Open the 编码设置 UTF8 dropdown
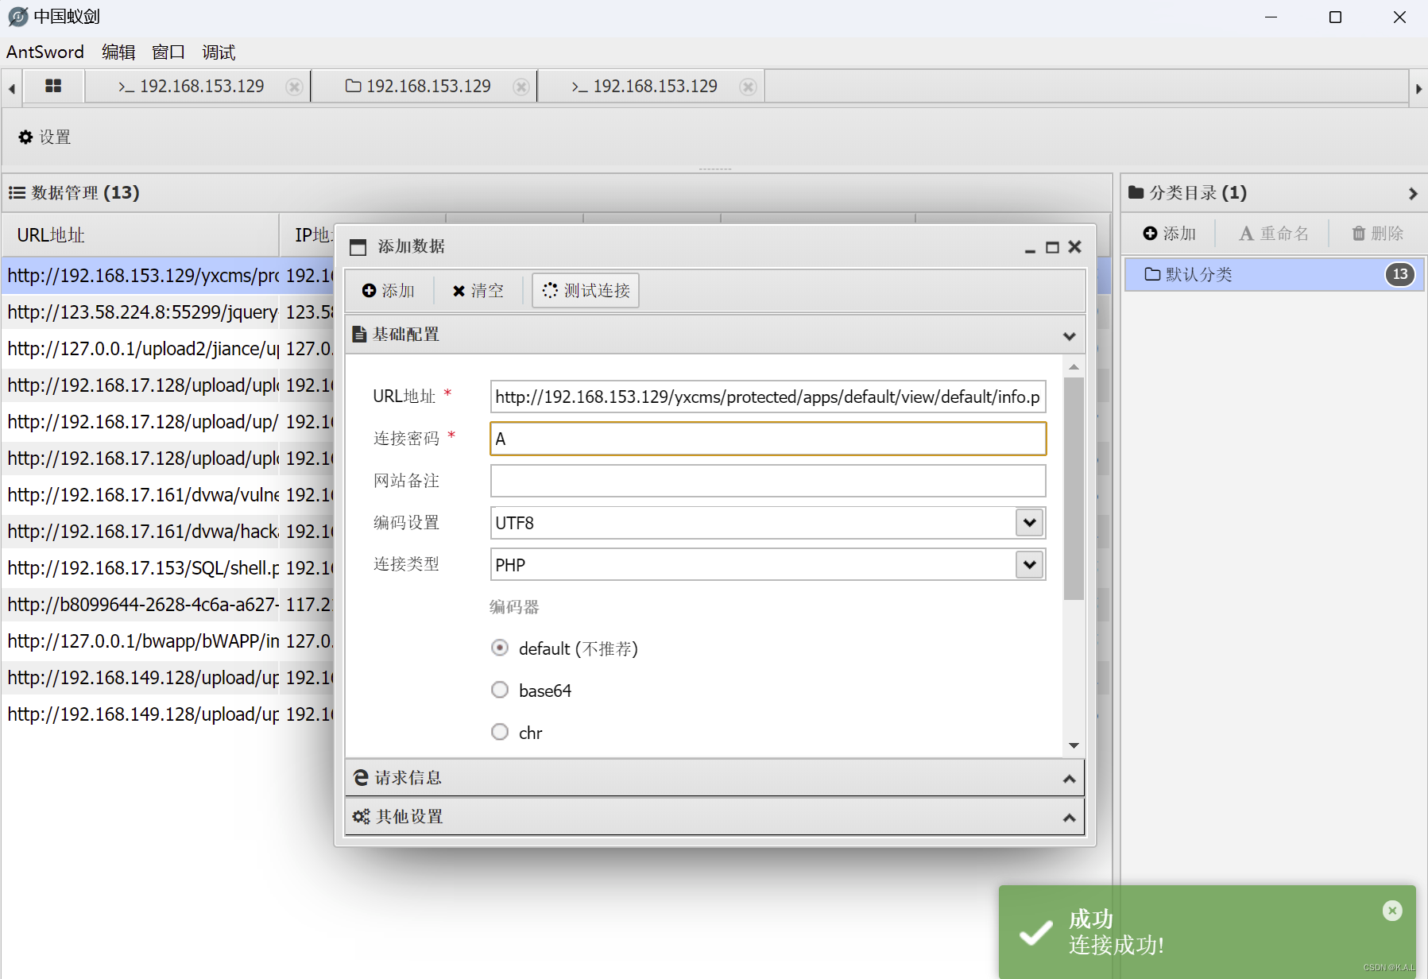Viewport: 1428px width, 979px height. (x=1028, y=522)
